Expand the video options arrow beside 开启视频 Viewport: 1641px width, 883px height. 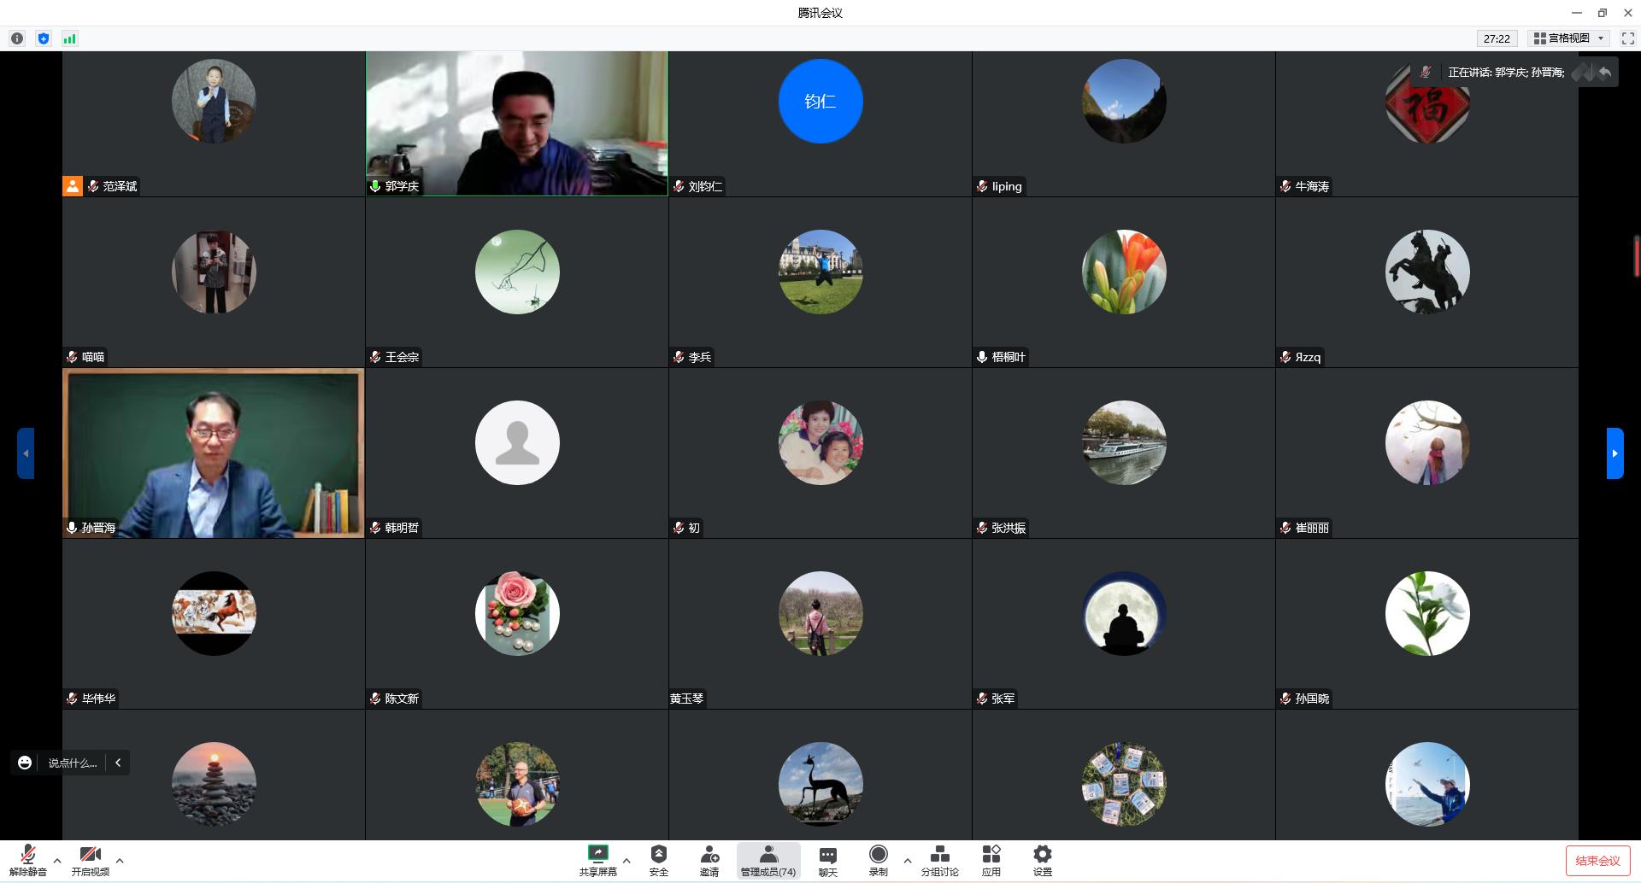click(120, 860)
